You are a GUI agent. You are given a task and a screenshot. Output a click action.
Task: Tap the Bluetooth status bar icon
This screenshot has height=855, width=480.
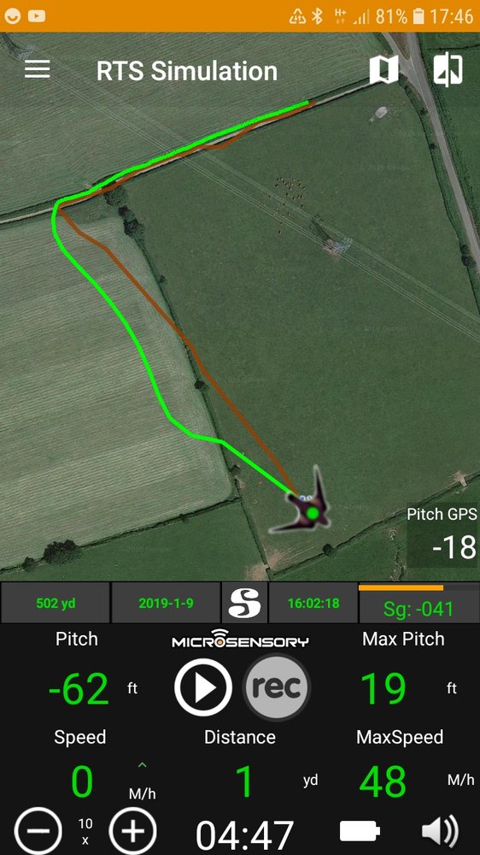pos(317,16)
